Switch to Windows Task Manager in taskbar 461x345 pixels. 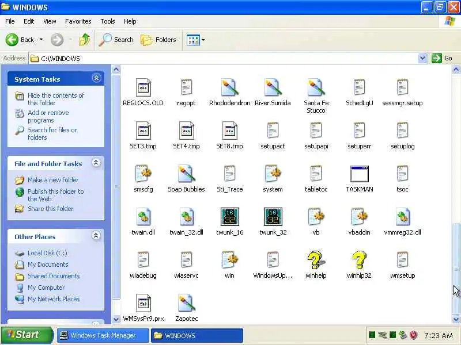pos(103,335)
